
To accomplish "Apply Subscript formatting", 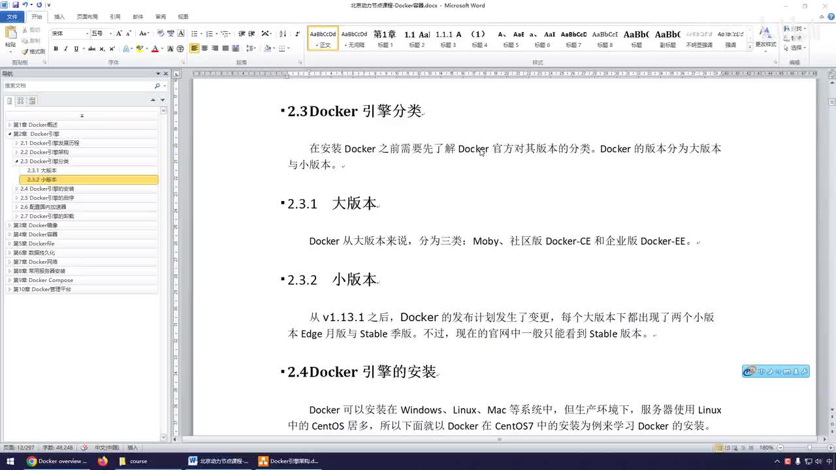I will click(x=102, y=49).
